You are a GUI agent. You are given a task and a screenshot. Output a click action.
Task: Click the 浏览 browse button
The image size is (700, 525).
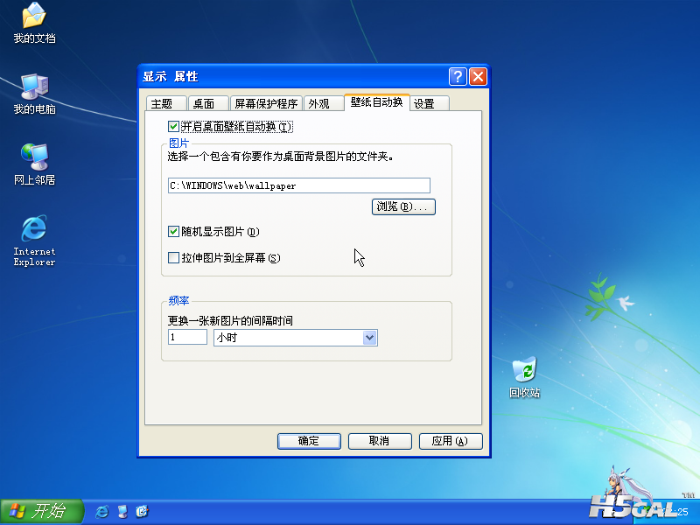[x=403, y=206]
